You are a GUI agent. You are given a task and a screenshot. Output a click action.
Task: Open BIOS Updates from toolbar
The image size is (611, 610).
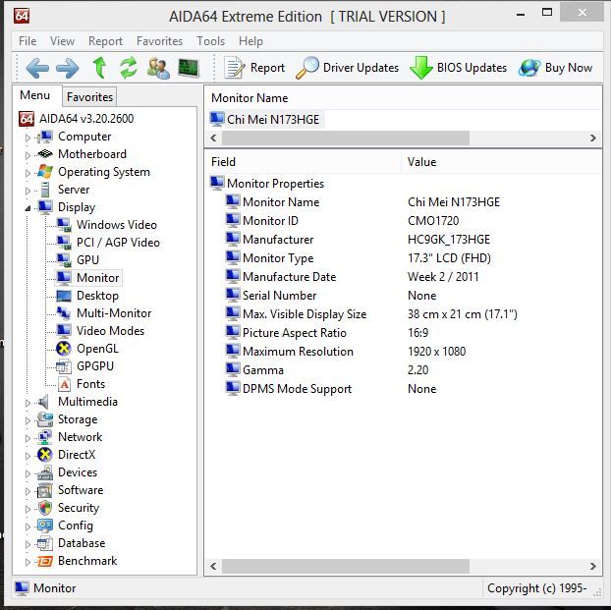458,68
